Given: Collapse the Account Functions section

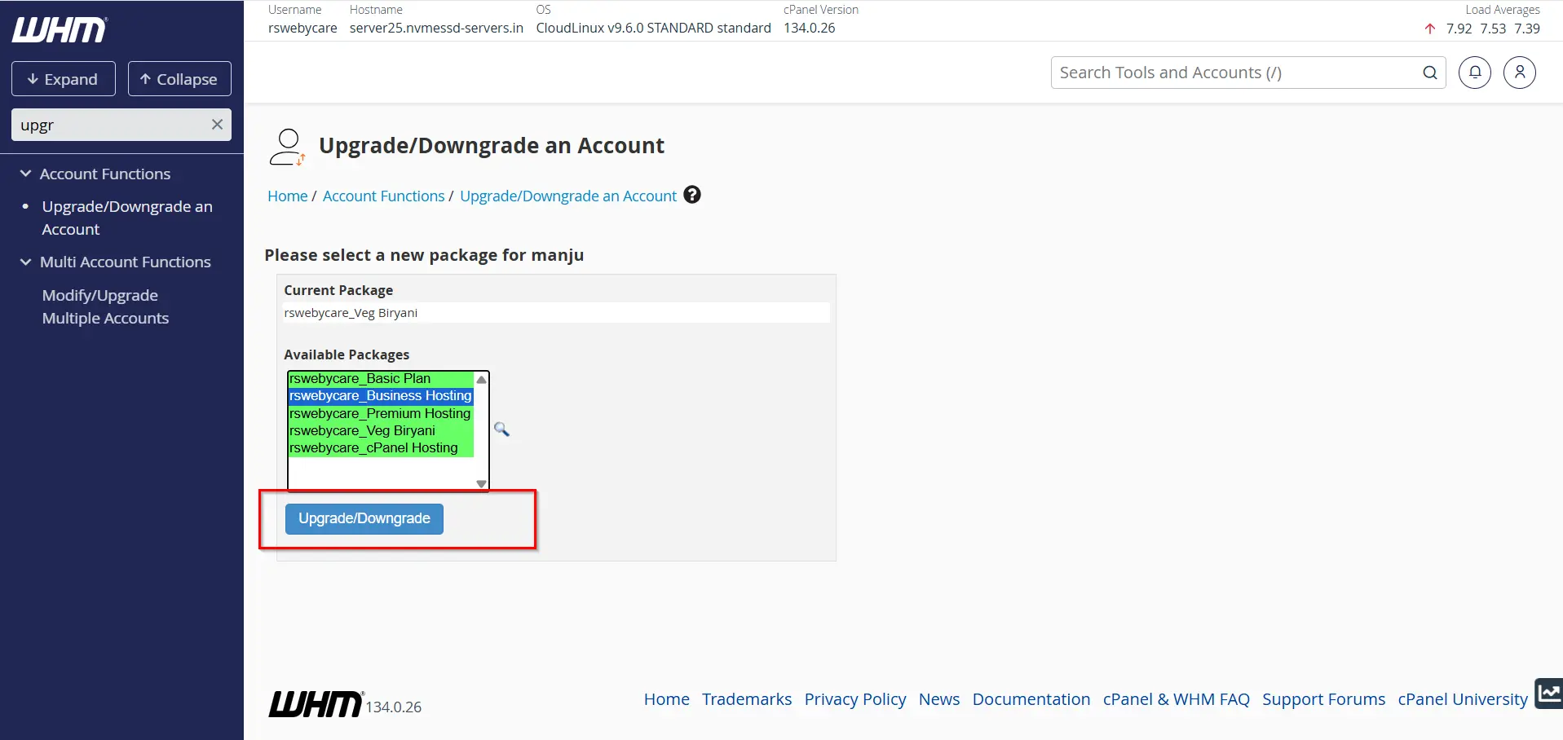Looking at the screenshot, I should coord(25,174).
